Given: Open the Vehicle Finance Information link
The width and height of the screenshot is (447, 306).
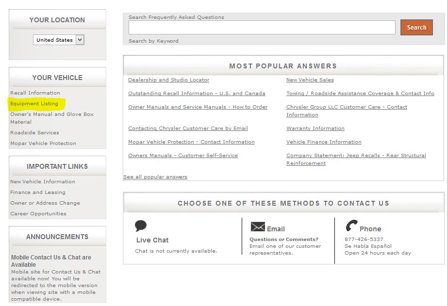Looking at the screenshot, I should coord(324,142).
